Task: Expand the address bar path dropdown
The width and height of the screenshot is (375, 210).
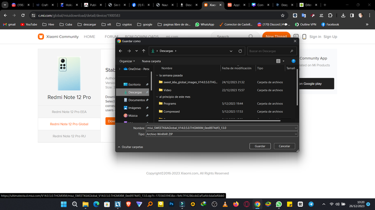Action: (231, 51)
